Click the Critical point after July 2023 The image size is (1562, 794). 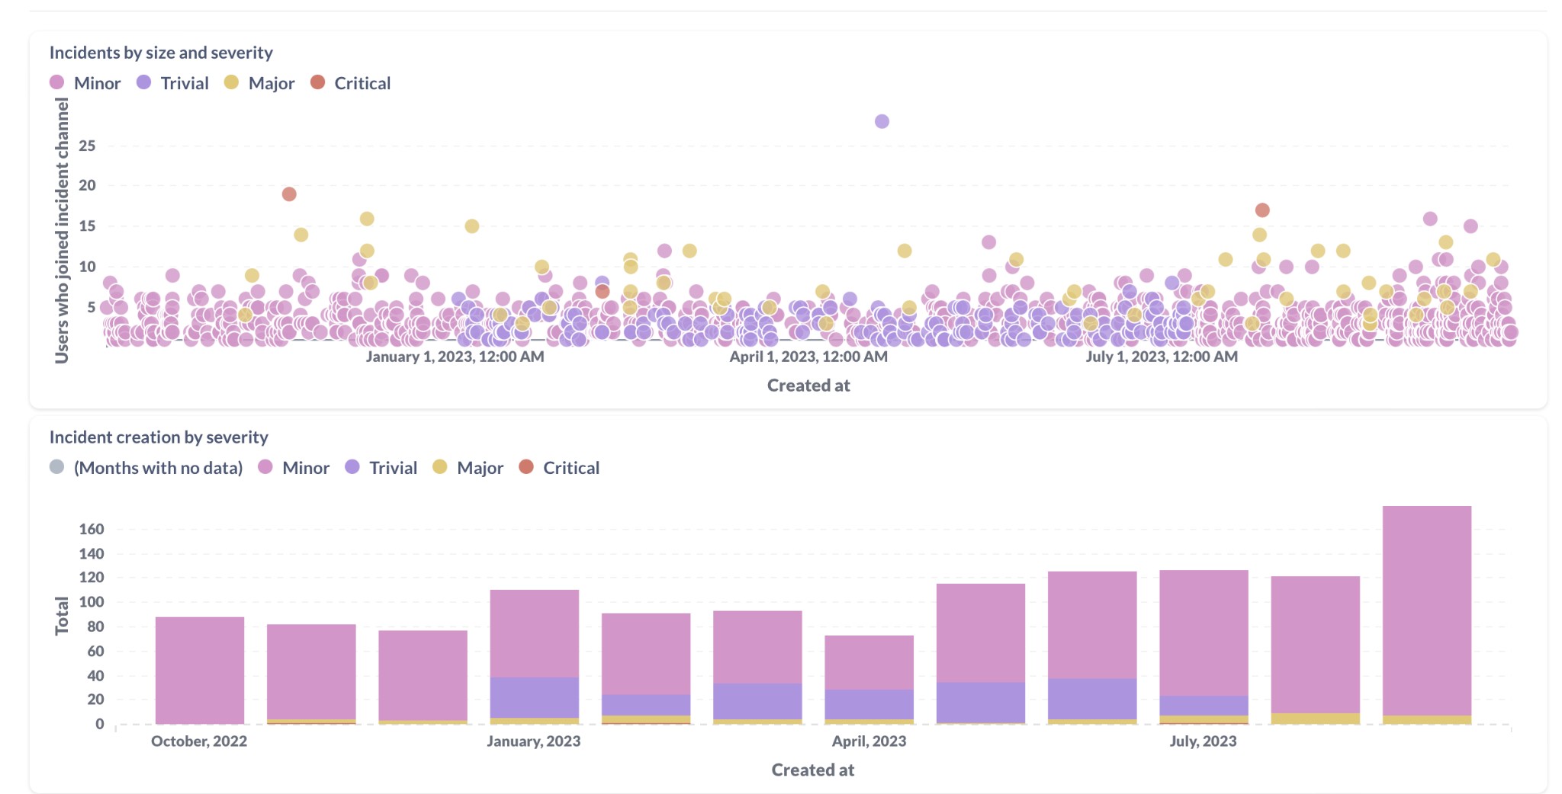pyautogui.click(x=1262, y=210)
